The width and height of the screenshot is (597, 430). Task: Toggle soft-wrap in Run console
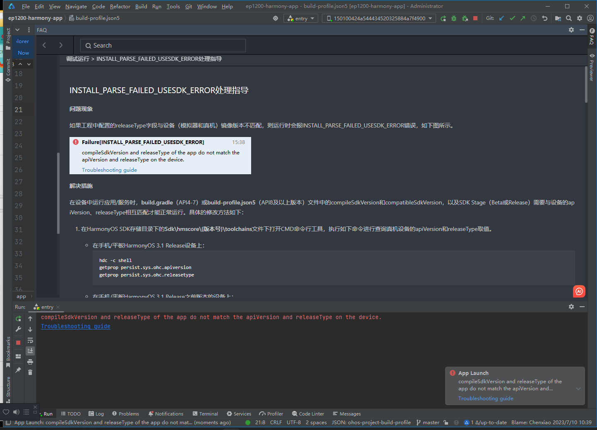point(30,340)
